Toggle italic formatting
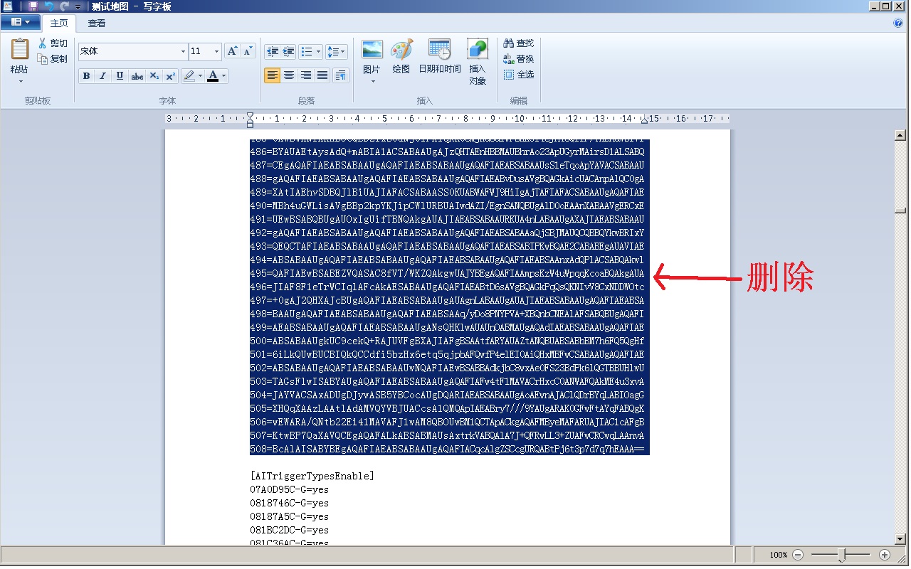The width and height of the screenshot is (911, 569). [x=103, y=76]
